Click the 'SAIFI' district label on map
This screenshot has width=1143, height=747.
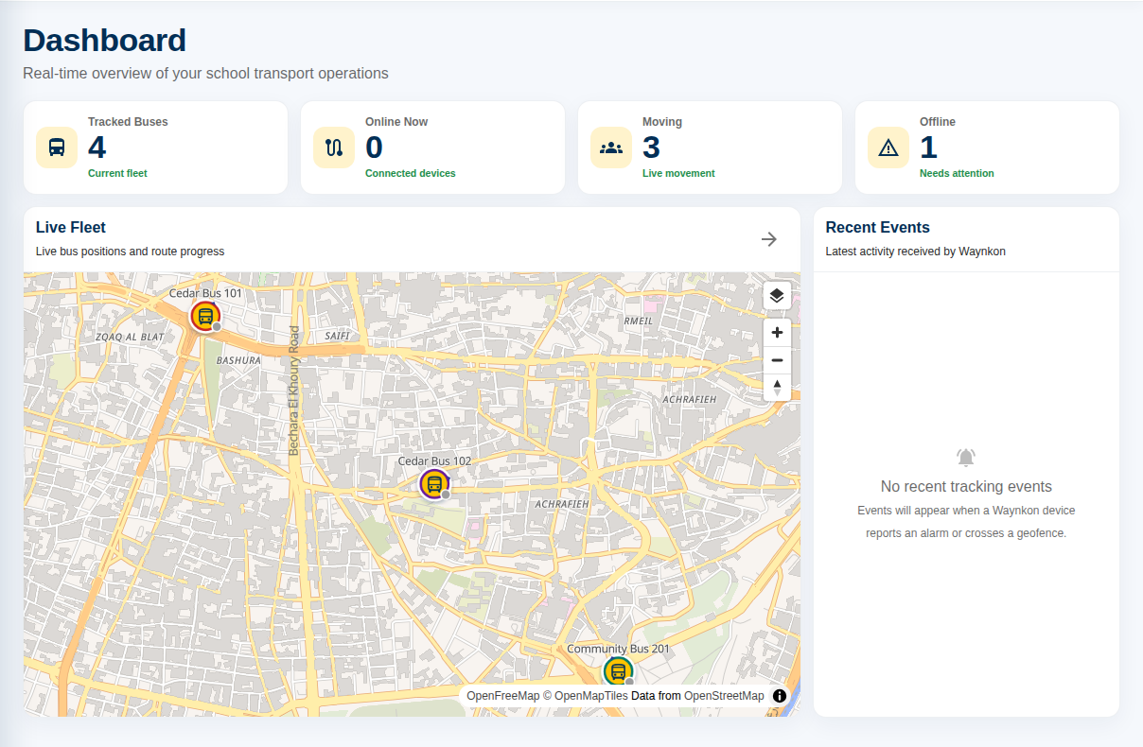pos(337,336)
